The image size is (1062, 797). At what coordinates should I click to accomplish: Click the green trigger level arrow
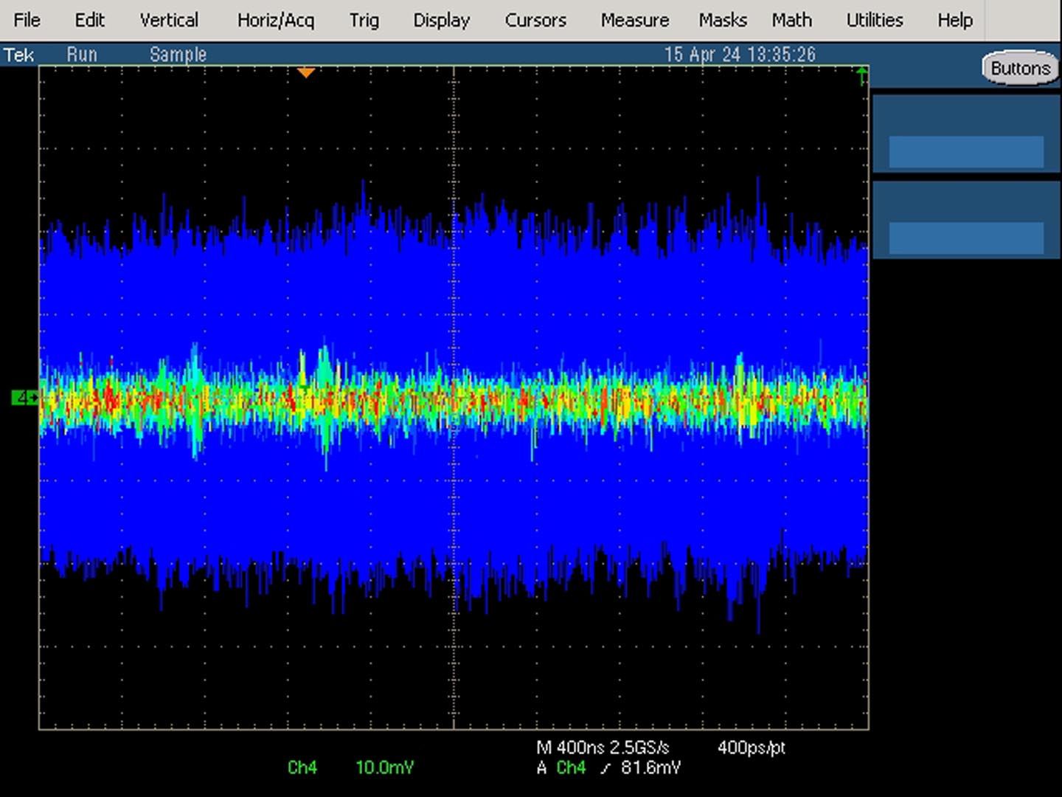861,75
